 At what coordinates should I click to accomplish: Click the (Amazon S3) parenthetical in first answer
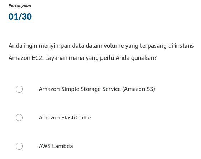click(x=139, y=89)
